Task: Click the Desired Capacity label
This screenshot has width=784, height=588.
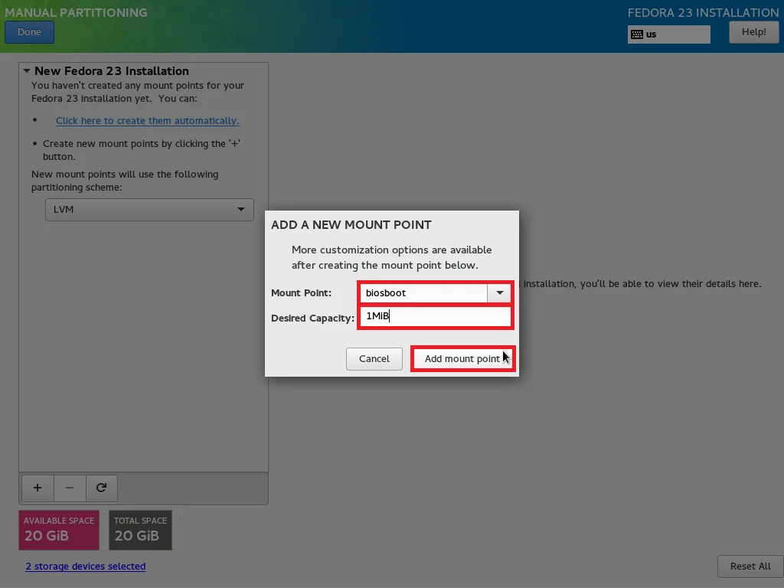Action: coord(312,318)
